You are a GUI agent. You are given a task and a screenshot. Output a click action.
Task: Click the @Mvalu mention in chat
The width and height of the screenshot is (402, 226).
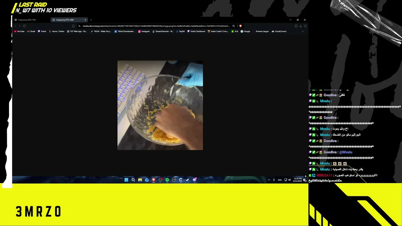tap(346, 152)
